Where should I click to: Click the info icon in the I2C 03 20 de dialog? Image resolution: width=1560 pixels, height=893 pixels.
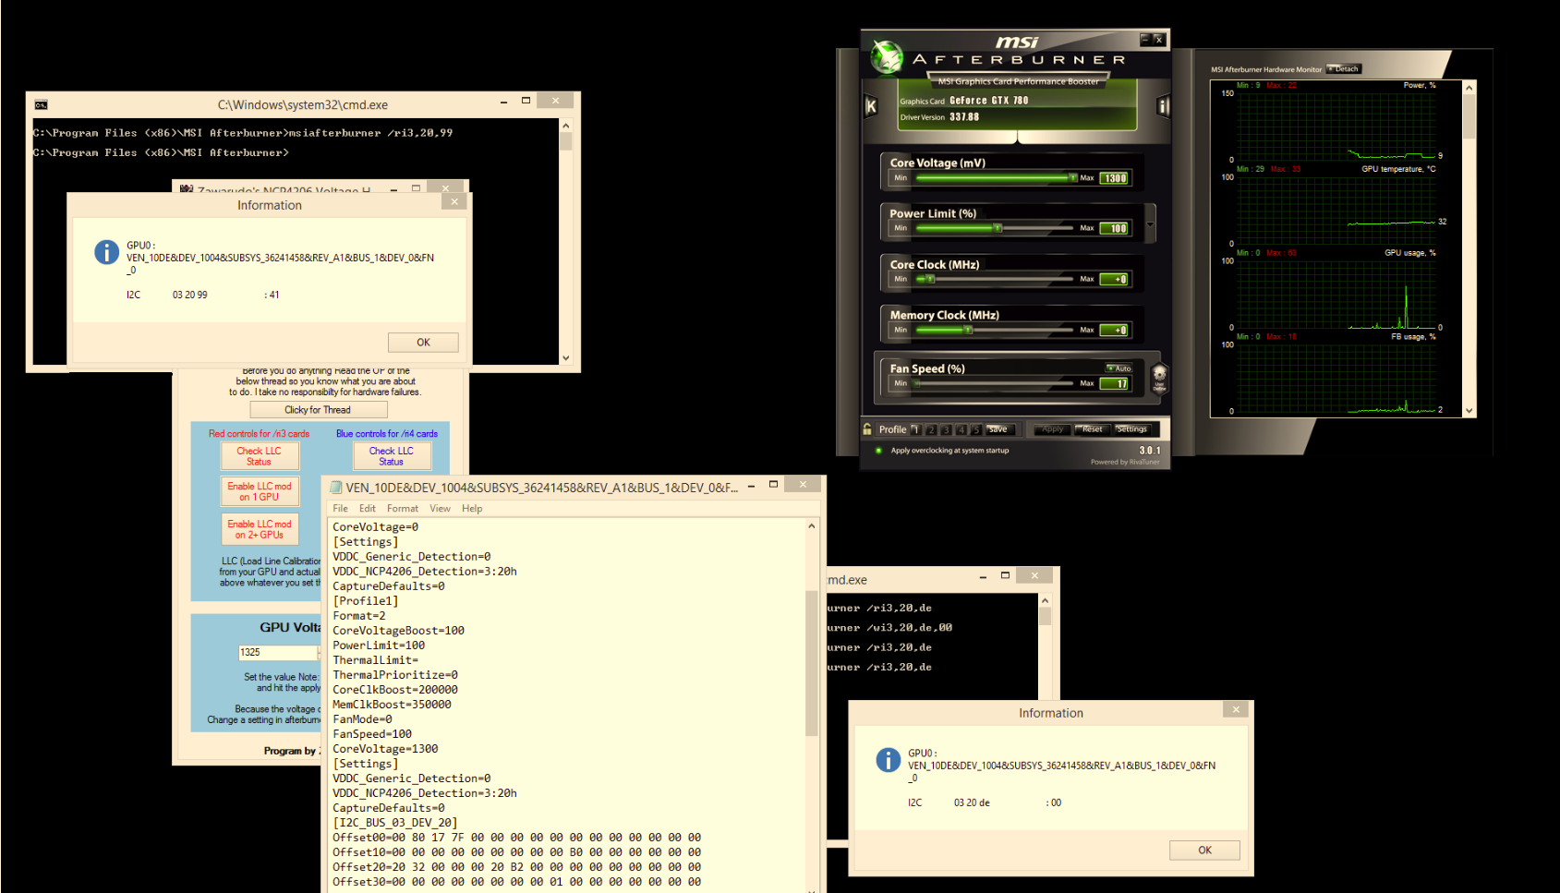[888, 759]
